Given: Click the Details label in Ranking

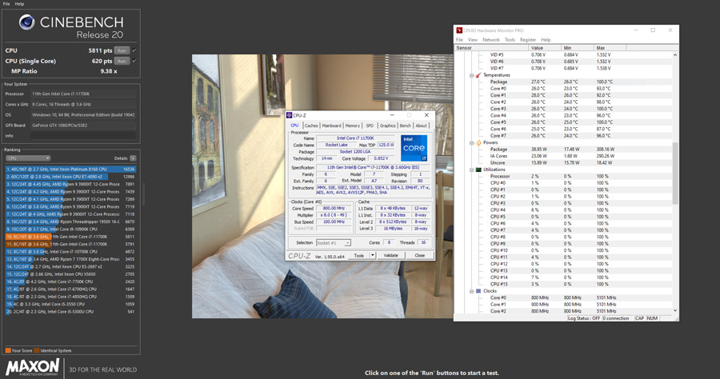Looking at the screenshot, I should (121, 158).
